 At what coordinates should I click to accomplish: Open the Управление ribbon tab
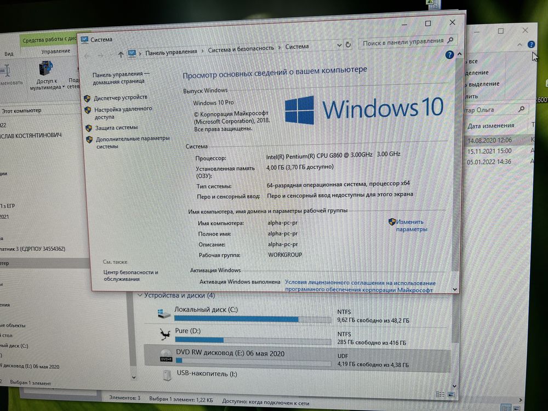coord(55,51)
